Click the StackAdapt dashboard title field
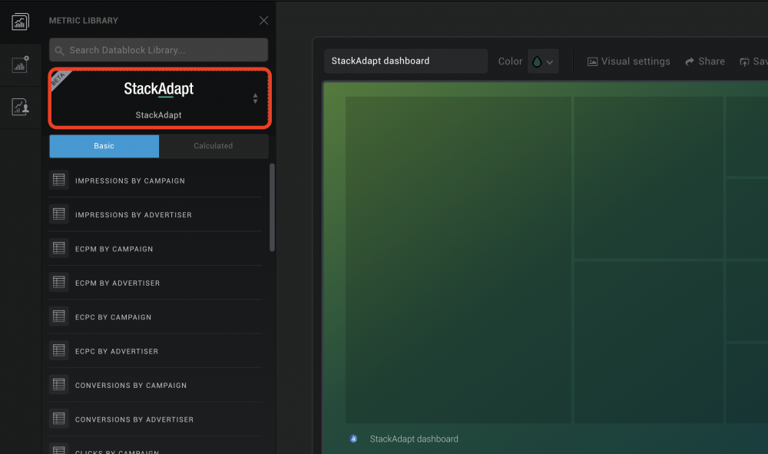Image resolution: width=768 pixels, height=454 pixels. (406, 61)
